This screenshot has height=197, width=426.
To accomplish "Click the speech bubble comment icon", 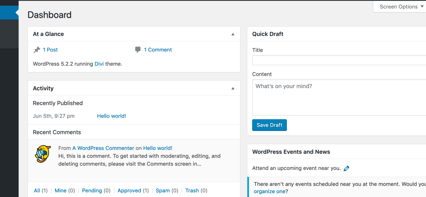I will coord(138,50).
